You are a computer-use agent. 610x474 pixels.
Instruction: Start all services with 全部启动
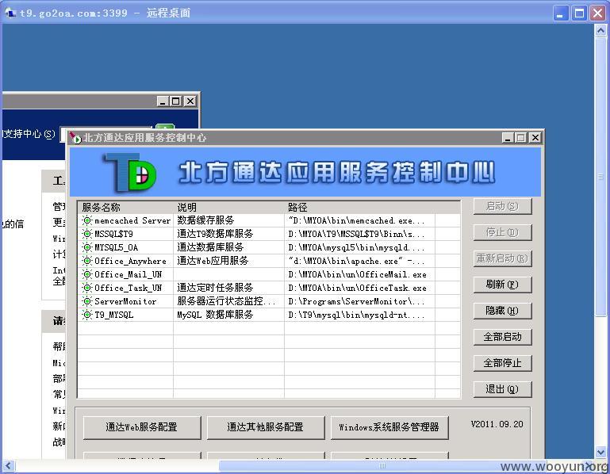(502, 337)
